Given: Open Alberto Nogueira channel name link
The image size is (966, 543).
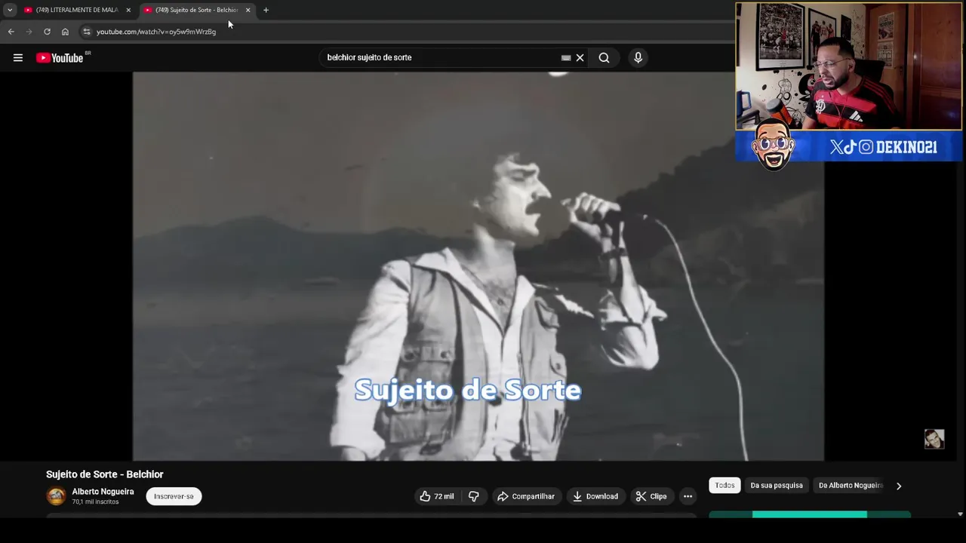Looking at the screenshot, I should pos(103,492).
